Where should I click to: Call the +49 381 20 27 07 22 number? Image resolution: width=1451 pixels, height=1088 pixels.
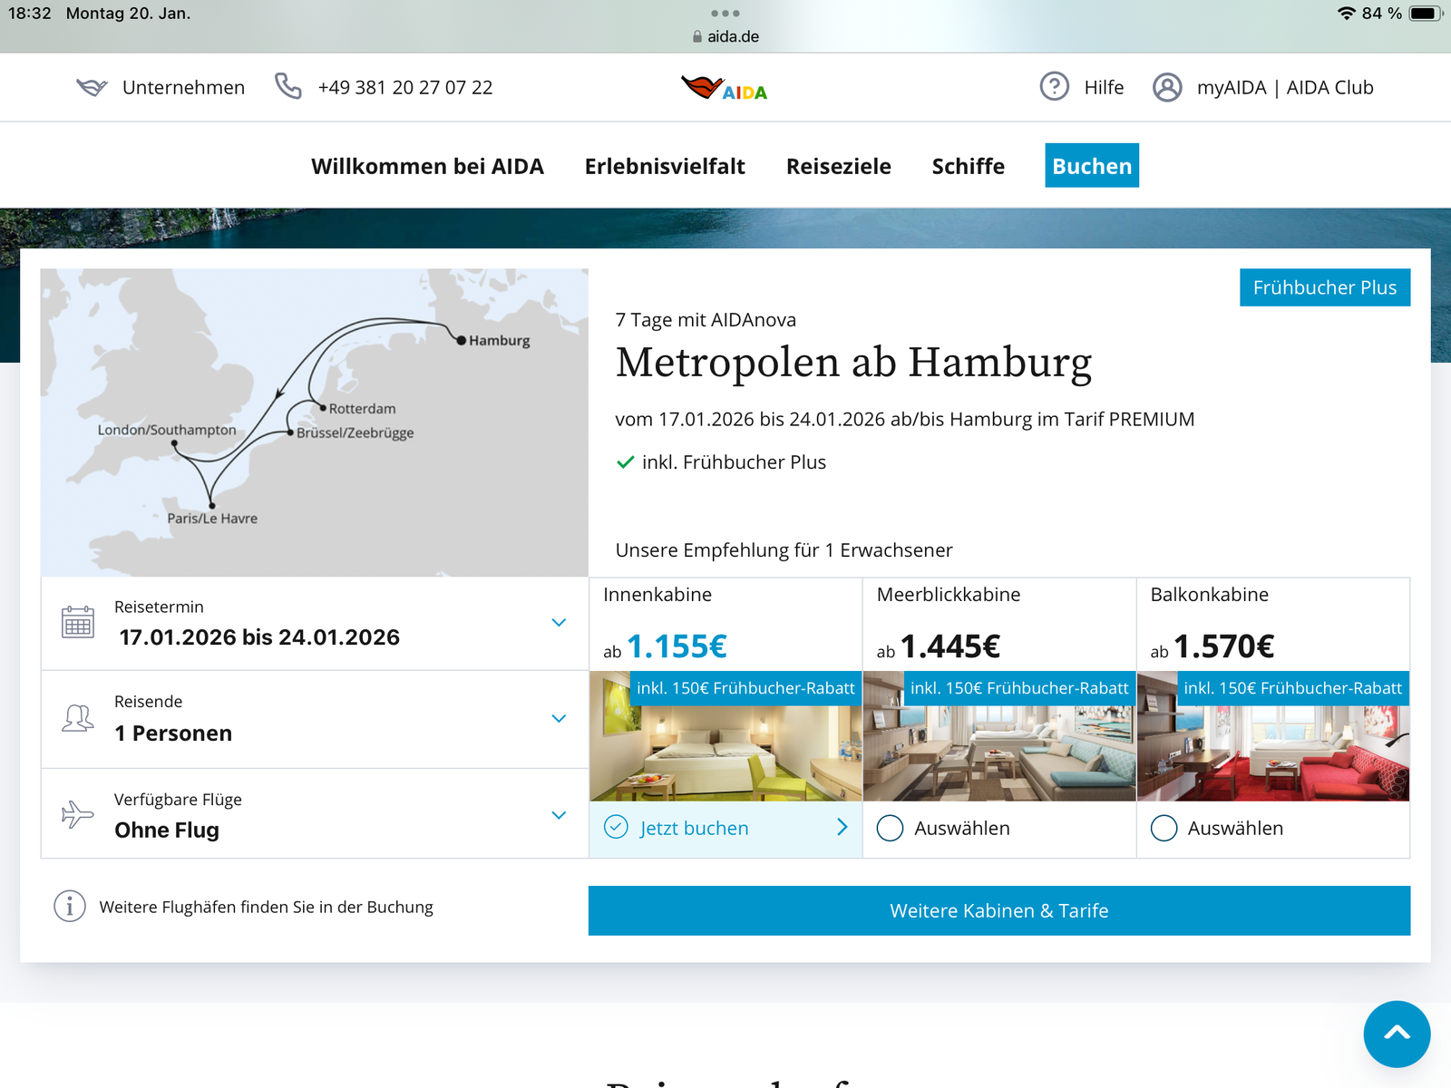405,88
